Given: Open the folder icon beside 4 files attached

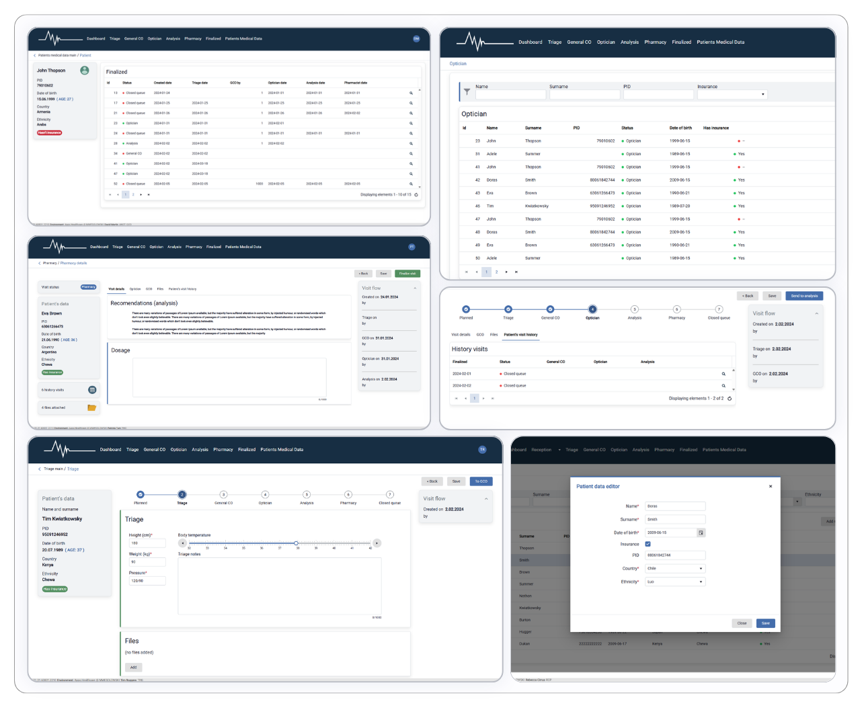Looking at the screenshot, I should [92, 407].
